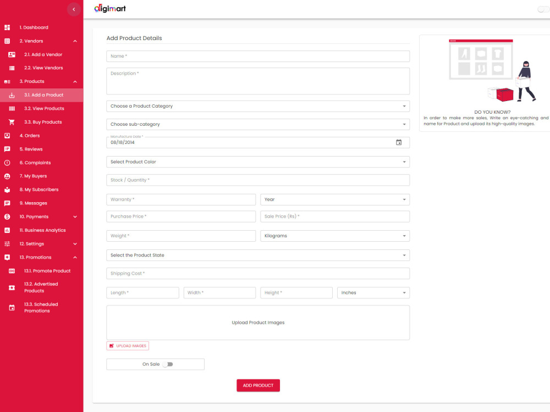The width and height of the screenshot is (550, 412).
Task: Click the Reviews icon
Action: (7, 149)
